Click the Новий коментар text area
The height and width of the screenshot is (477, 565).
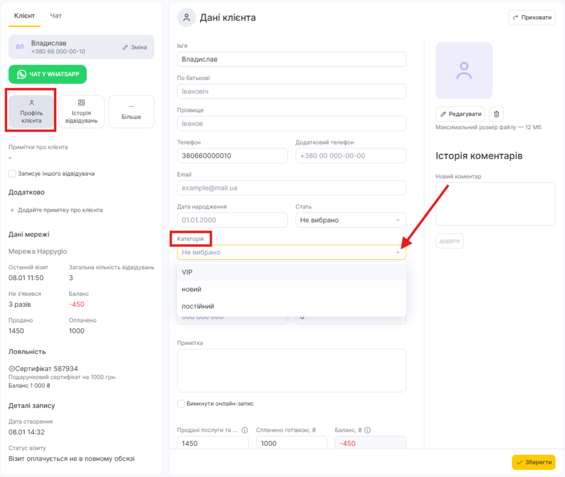(x=495, y=203)
